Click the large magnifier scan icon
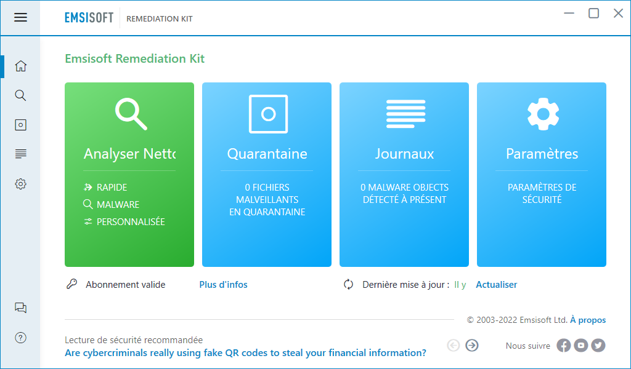Viewport: 631px width, 369px height. [131, 114]
